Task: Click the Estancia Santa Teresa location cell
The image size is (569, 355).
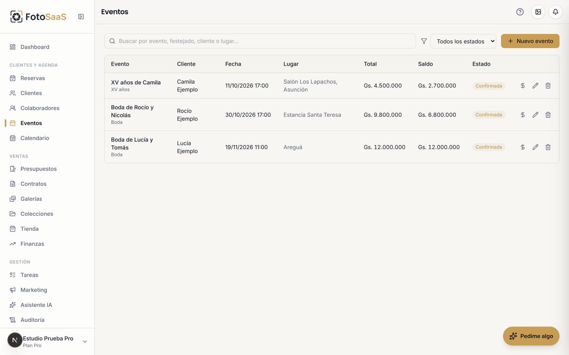Action: click(x=312, y=115)
